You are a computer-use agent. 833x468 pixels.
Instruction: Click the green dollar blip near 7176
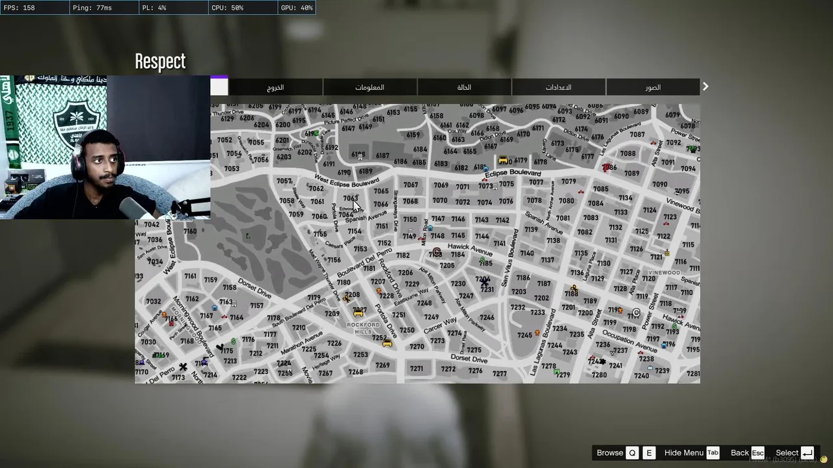[x=234, y=341]
